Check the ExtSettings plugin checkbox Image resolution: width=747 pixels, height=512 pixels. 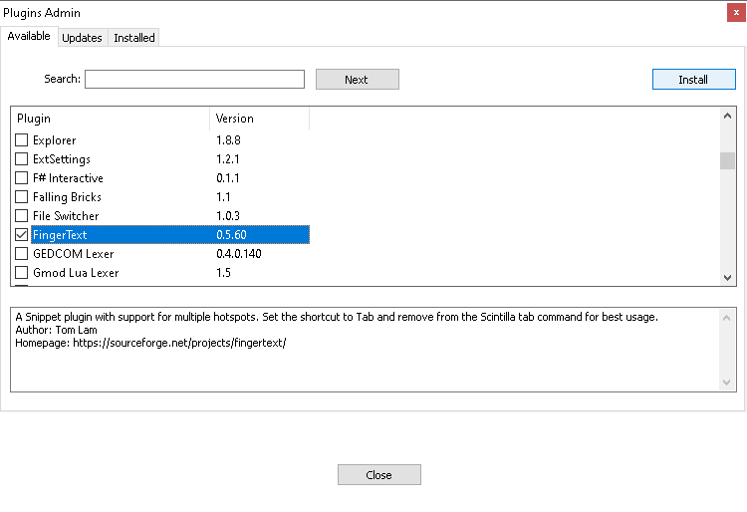pos(22,158)
